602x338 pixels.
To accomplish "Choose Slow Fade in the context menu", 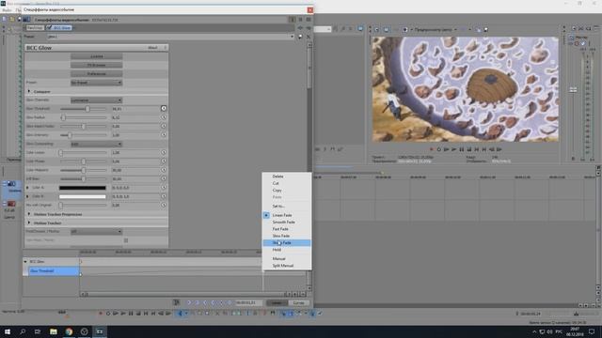I will 287,236.
